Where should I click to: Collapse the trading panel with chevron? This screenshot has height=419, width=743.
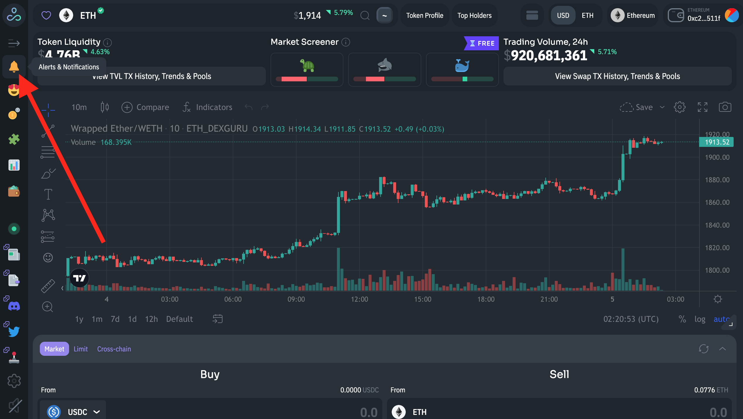point(722,349)
